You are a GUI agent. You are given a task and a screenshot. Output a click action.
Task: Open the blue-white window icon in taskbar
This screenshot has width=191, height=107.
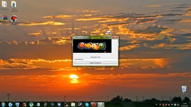pyautogui.click(x=59, y=104)
